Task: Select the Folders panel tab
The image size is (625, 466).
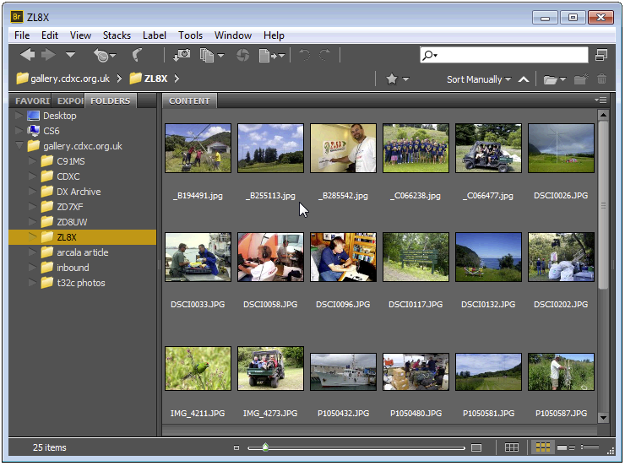Action: click(x=111, y=100)
